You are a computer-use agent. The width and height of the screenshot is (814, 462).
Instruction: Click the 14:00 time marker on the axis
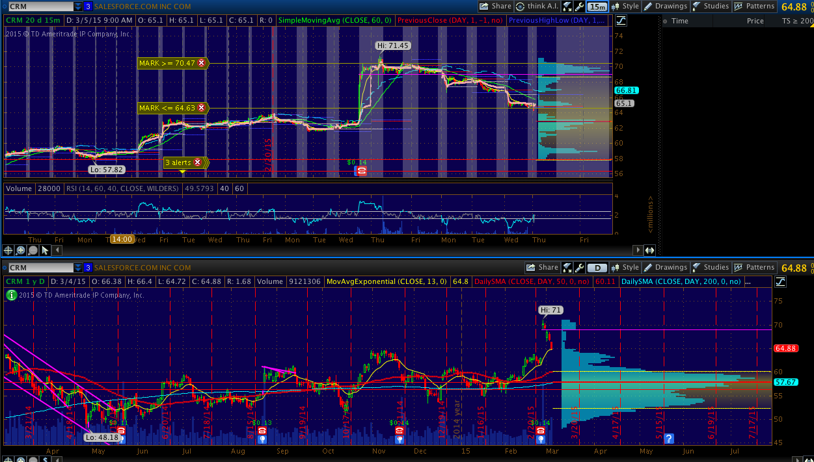(x=122, y=239)
